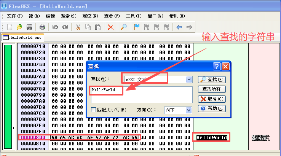
Task: Open the Stream menu
Action: tap(34, 16)
